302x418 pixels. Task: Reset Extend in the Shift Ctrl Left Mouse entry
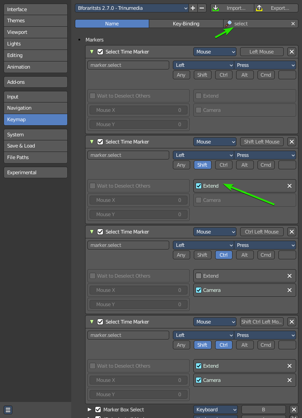pyautogui.click(x=290, y=366)
